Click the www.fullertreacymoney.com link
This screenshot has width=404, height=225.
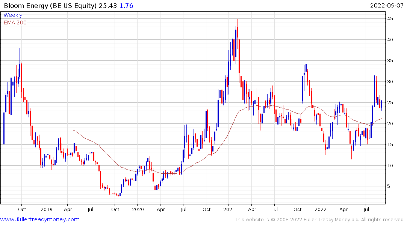[x=40, y=219]
